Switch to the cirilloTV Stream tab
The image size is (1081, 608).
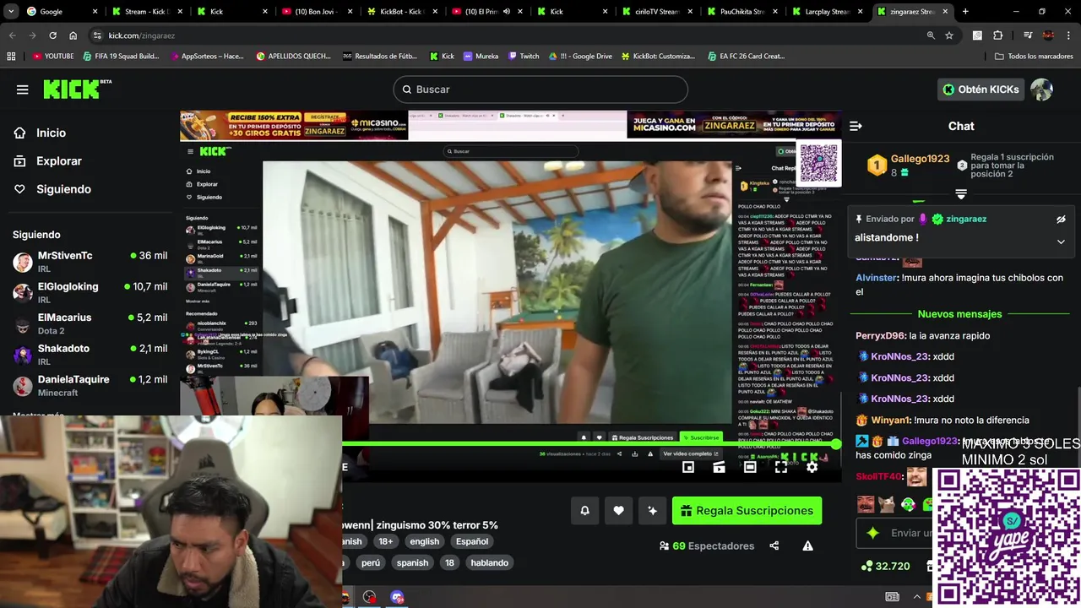[x=656, y=12]
